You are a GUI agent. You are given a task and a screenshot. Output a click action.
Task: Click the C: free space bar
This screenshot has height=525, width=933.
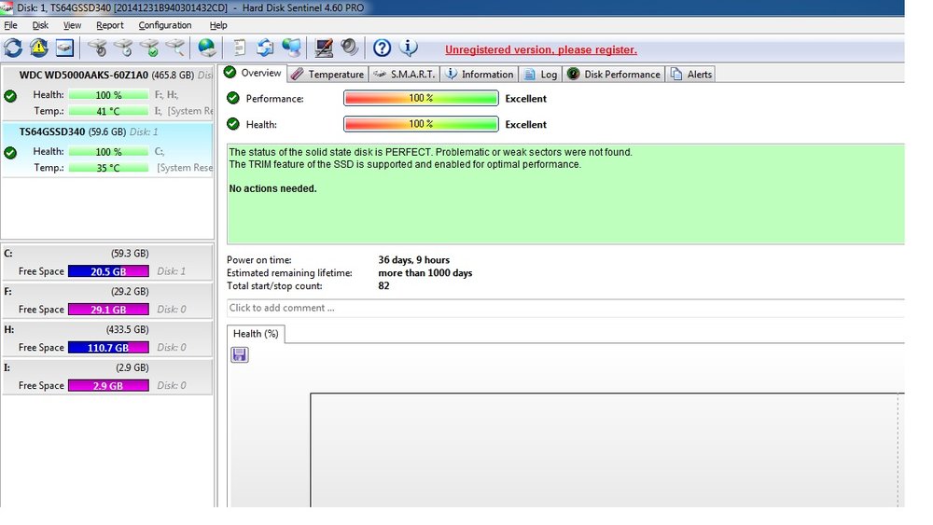[108, 271]
